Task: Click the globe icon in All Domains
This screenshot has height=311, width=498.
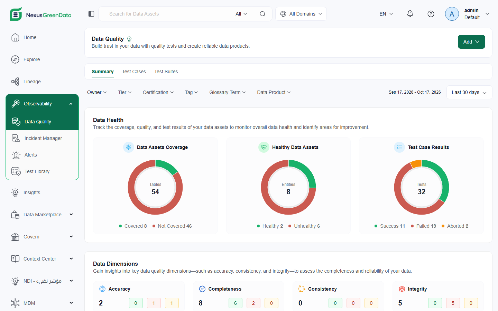Action: tap(283, 14)
